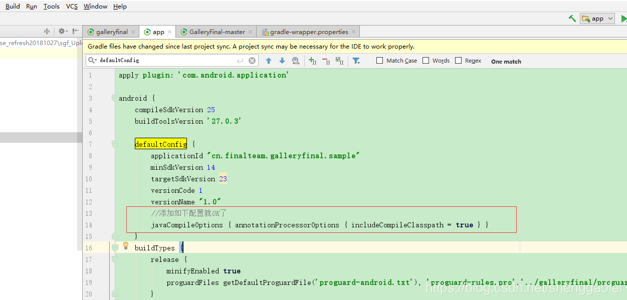Click the fold end marker on line 15
Screen dimensions: 627x300
point(114,236)
